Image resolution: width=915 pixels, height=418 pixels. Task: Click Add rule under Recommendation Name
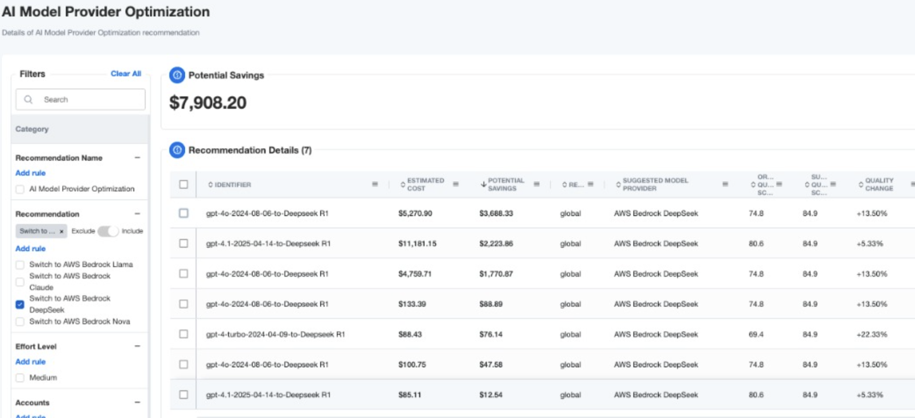pos(30,173)
